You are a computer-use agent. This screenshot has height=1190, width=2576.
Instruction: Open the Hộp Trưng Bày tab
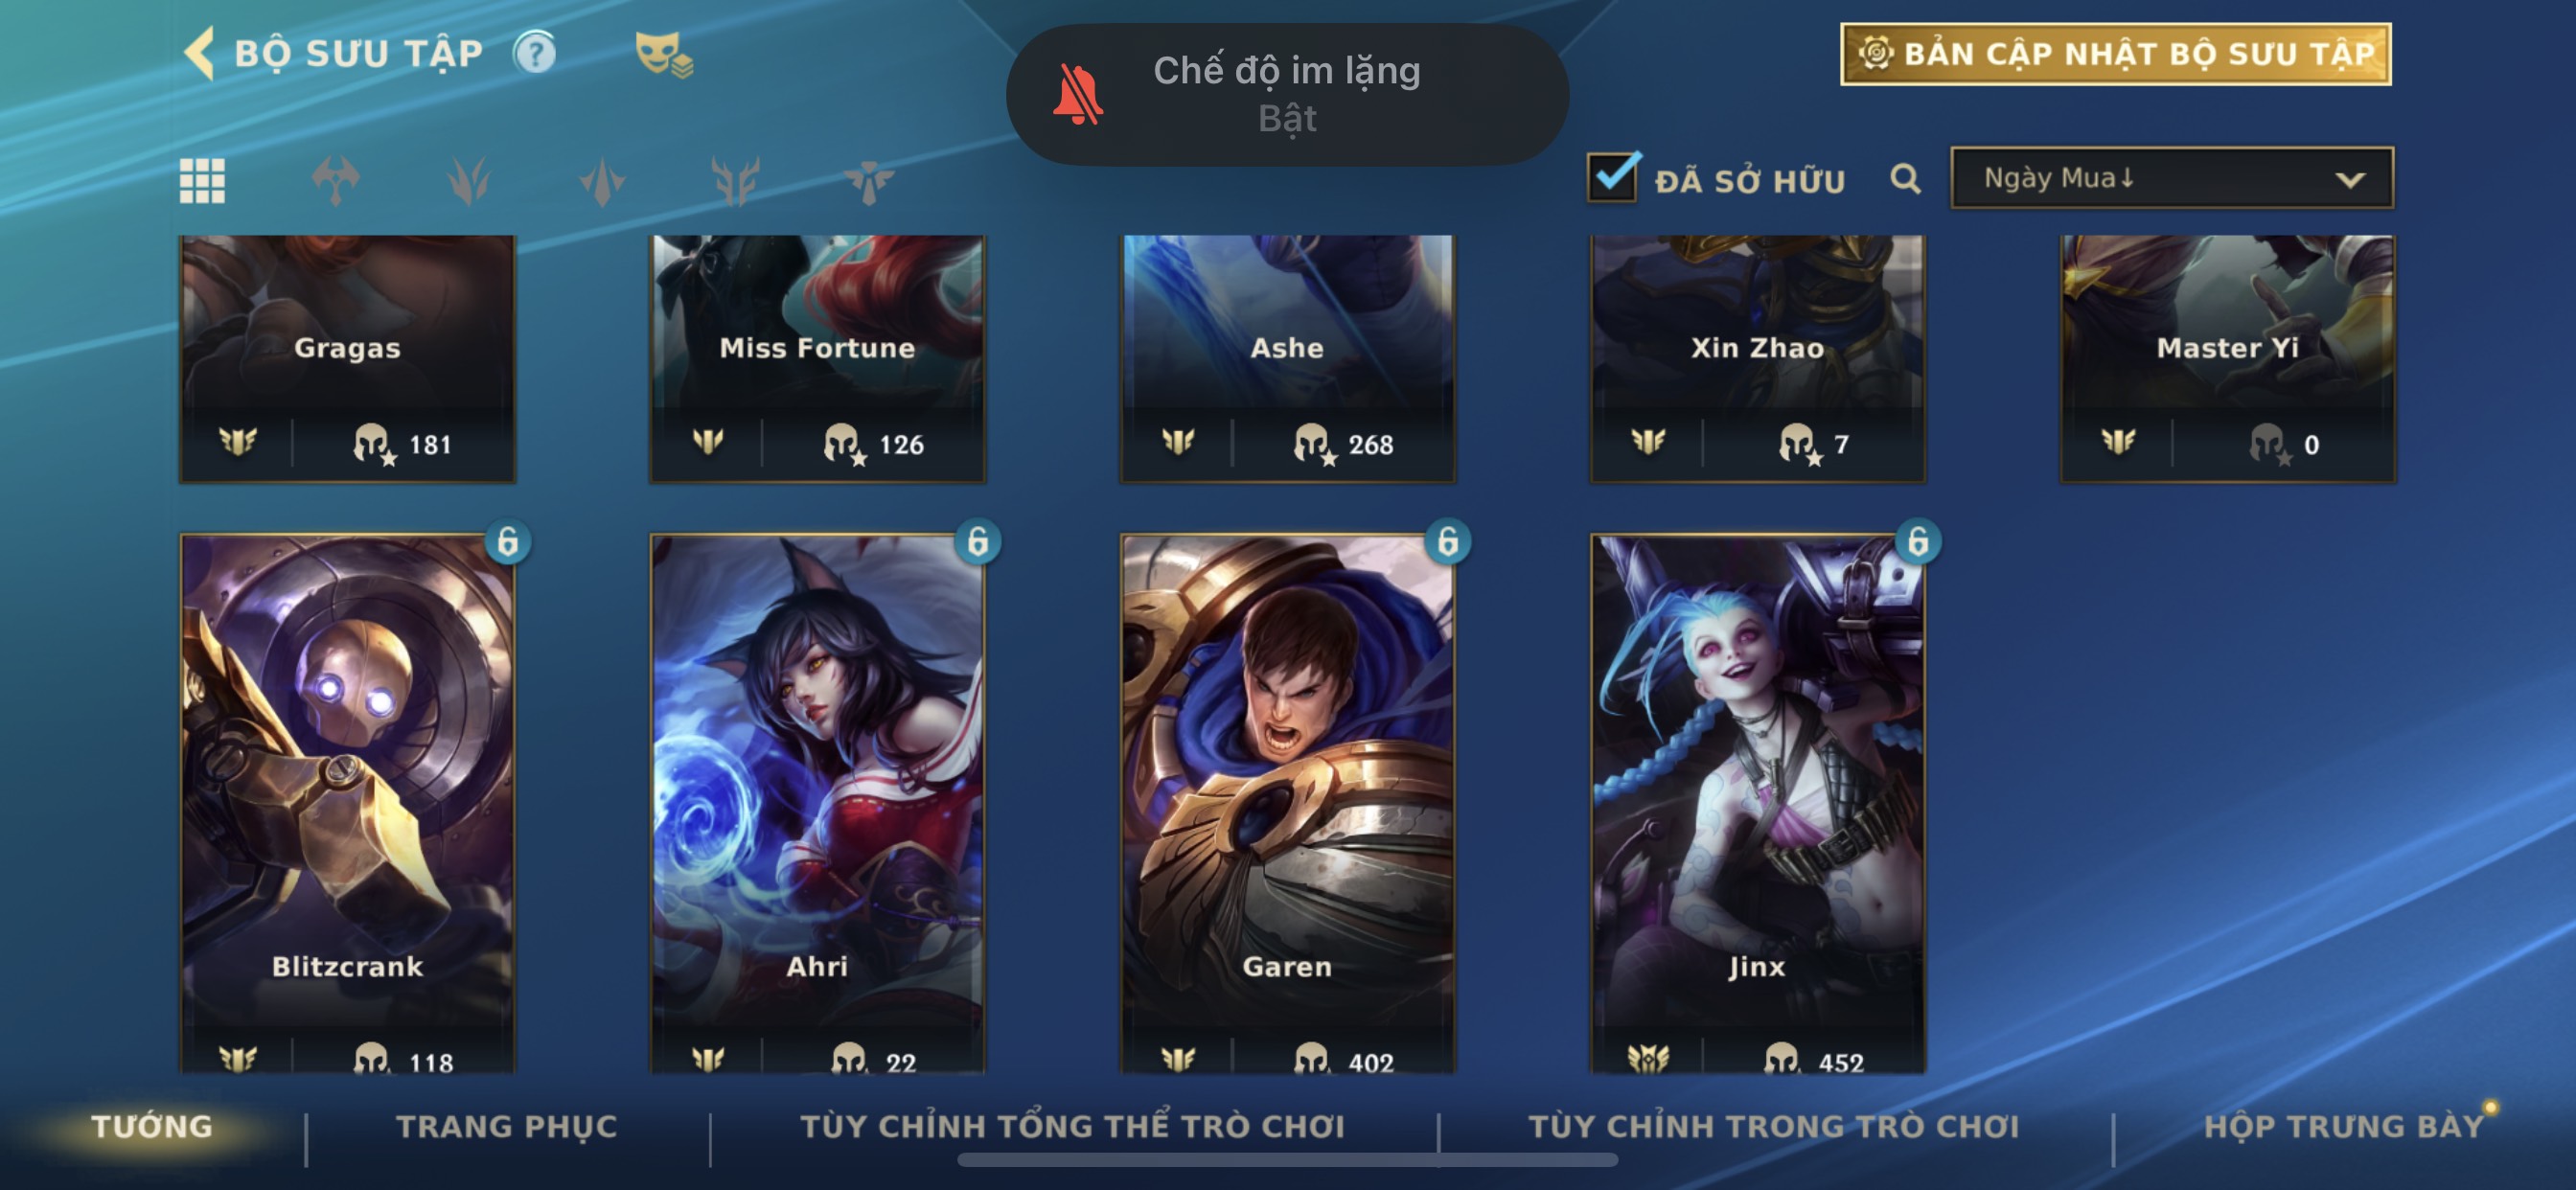[2343, 1126]
